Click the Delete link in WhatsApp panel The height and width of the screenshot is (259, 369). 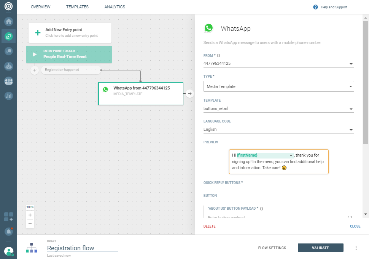coord(209,226)
